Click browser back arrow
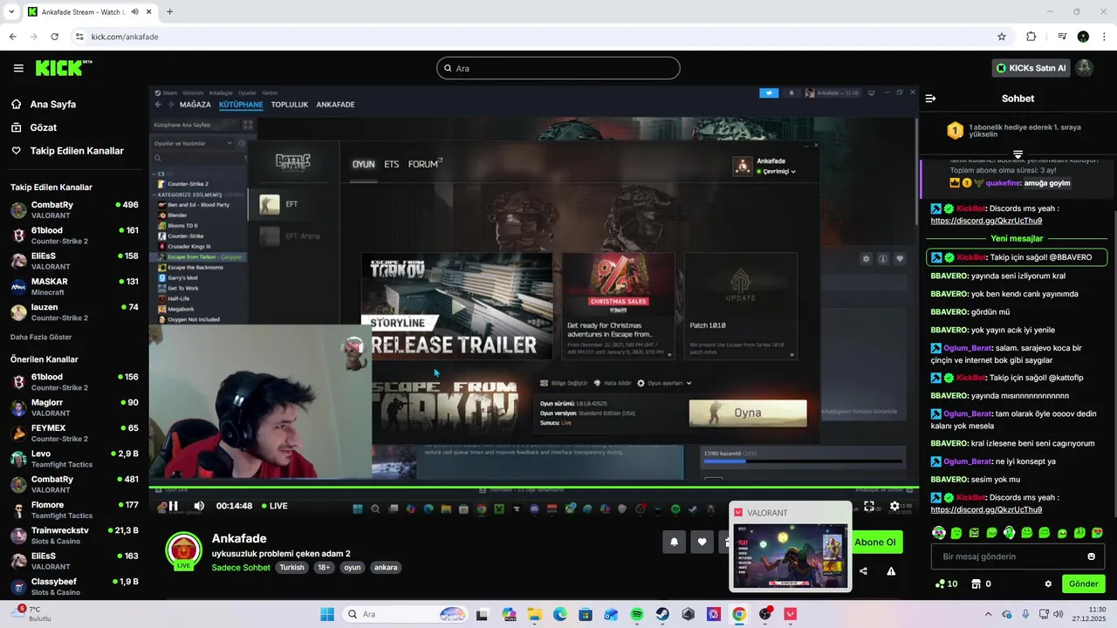1117x628 pixels. coord(12,37)
